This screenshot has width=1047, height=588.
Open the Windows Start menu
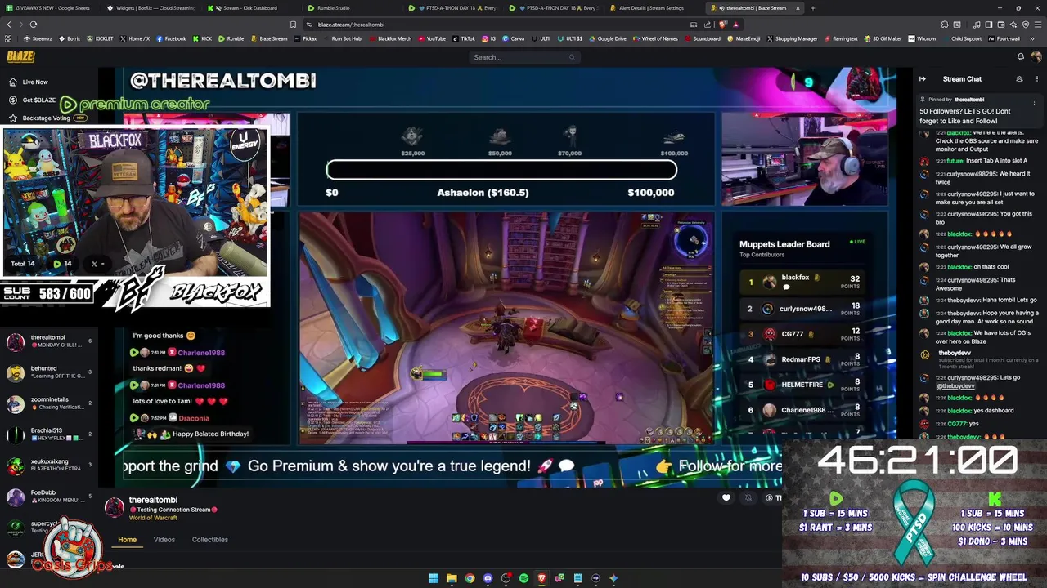coord(434,578)
